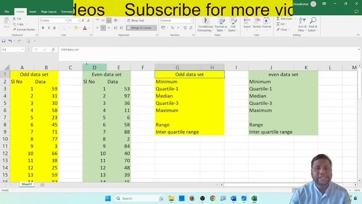Toggle Wrap Text
362x204 pixels.
point(136,20)
